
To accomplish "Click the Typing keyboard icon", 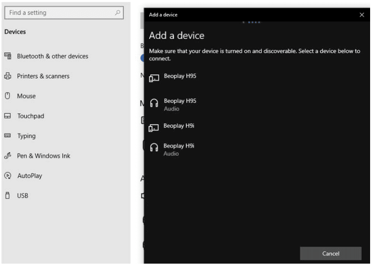I will click(x=8, y=135).
